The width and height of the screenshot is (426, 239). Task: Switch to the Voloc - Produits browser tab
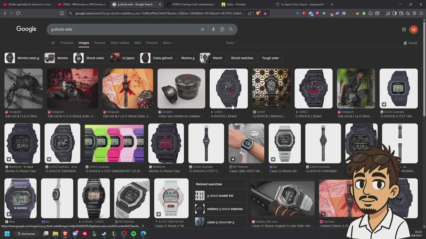coord(246,4)
